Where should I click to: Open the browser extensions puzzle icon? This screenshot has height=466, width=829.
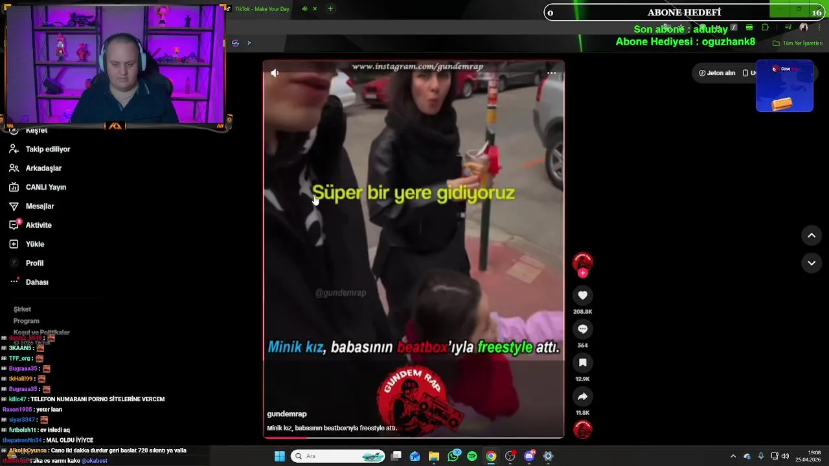pos(765,27)
